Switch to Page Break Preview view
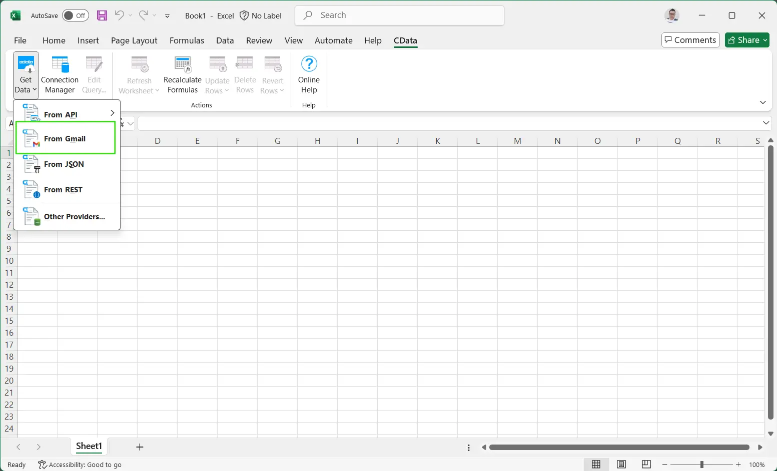Screen dimensions: 777x471 (x=646, y=465)
